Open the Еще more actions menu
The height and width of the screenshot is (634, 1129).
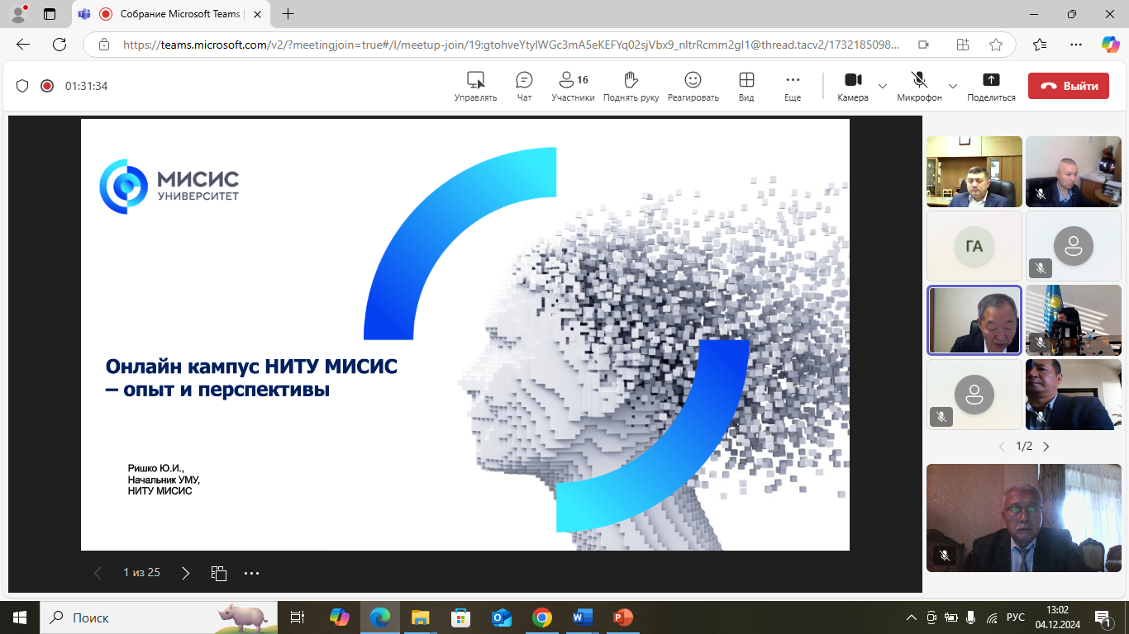point(793,86)
